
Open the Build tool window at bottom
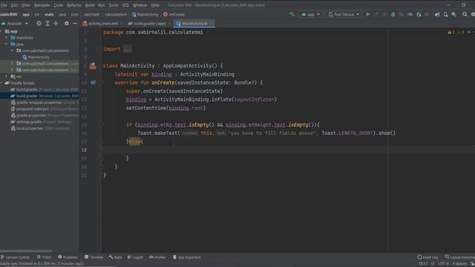pyautogui.click(x=116, y=257)
